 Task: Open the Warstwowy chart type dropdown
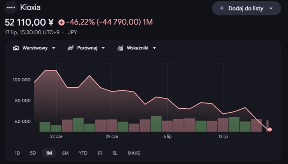[54, 48]
